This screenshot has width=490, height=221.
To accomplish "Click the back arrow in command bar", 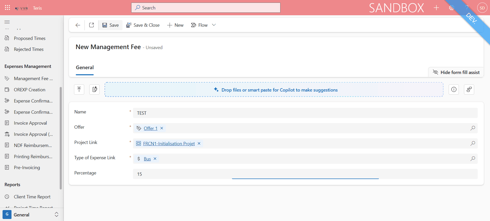I will coord(78,25).
